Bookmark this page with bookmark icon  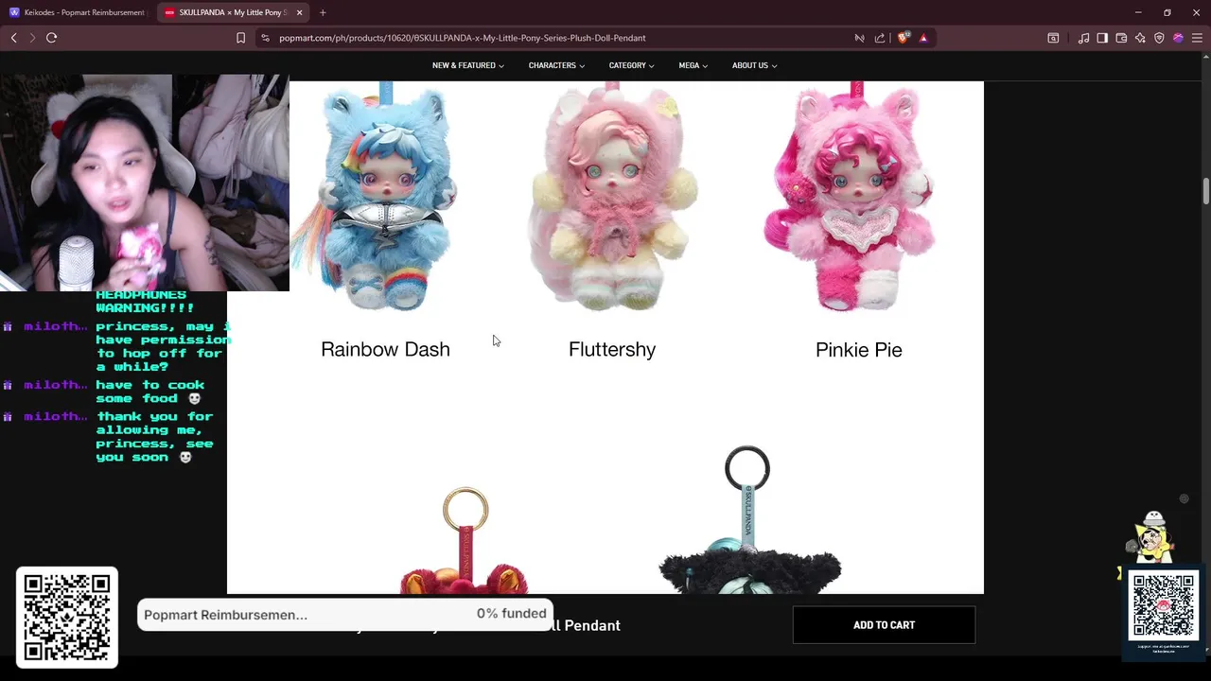(240, 38)
